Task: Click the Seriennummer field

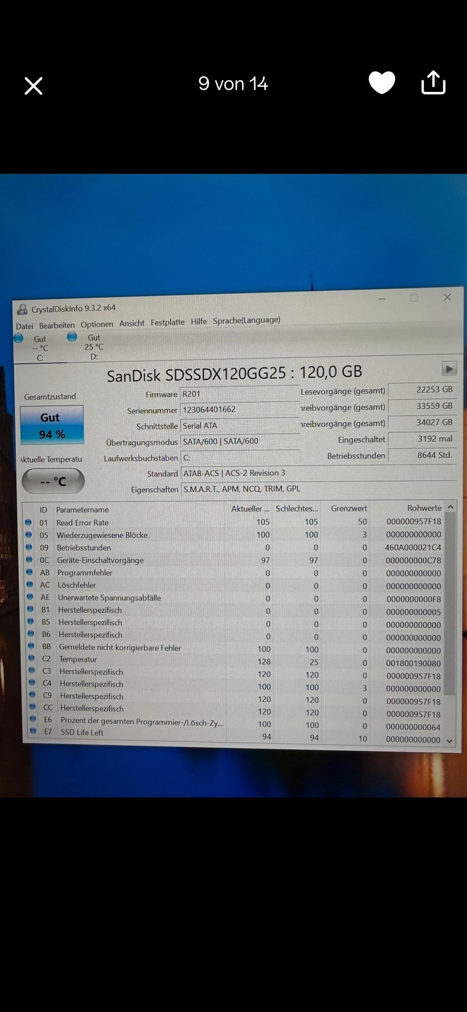Action: (239, 409)
